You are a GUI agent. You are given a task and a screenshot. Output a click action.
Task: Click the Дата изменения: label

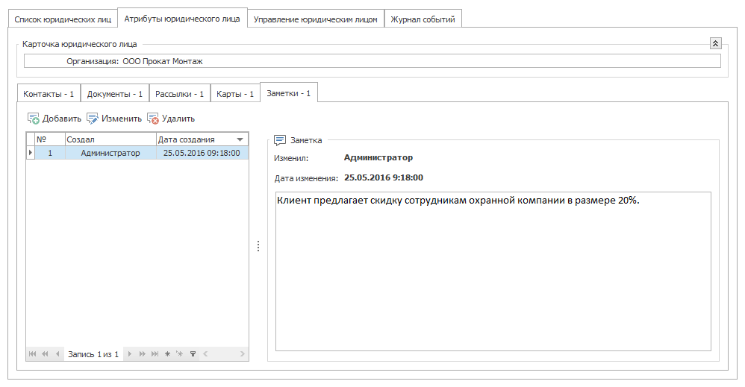coord(306,178)
